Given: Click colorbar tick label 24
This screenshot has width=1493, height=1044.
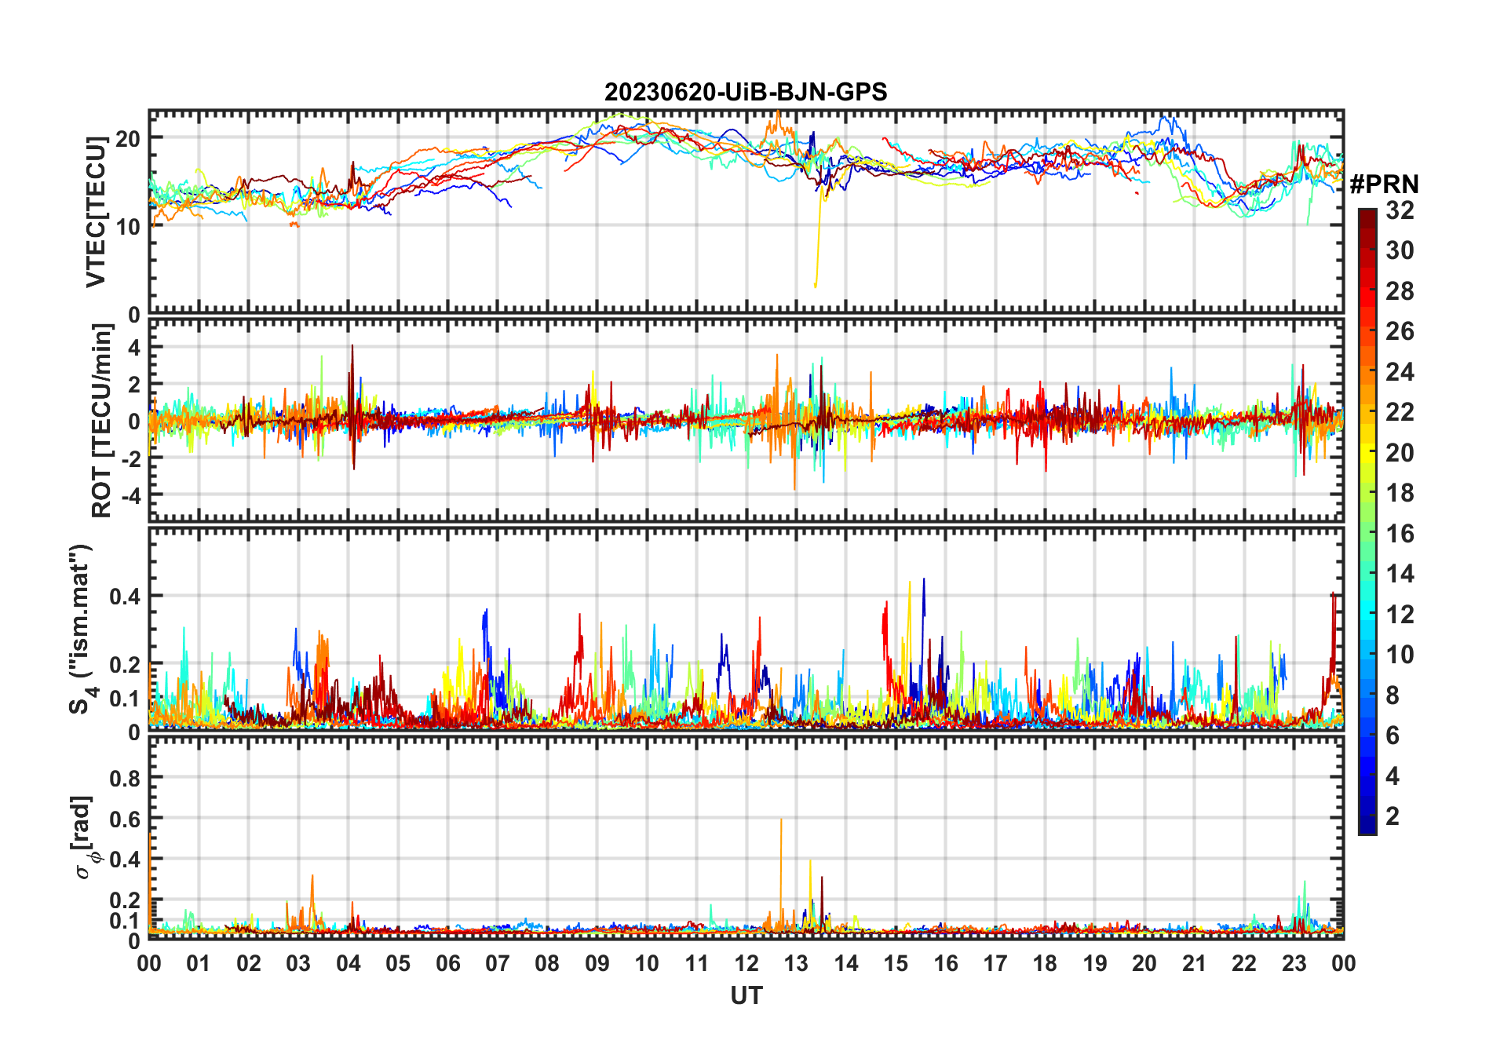Looking at the screenshot, I should coord(1400,372).
